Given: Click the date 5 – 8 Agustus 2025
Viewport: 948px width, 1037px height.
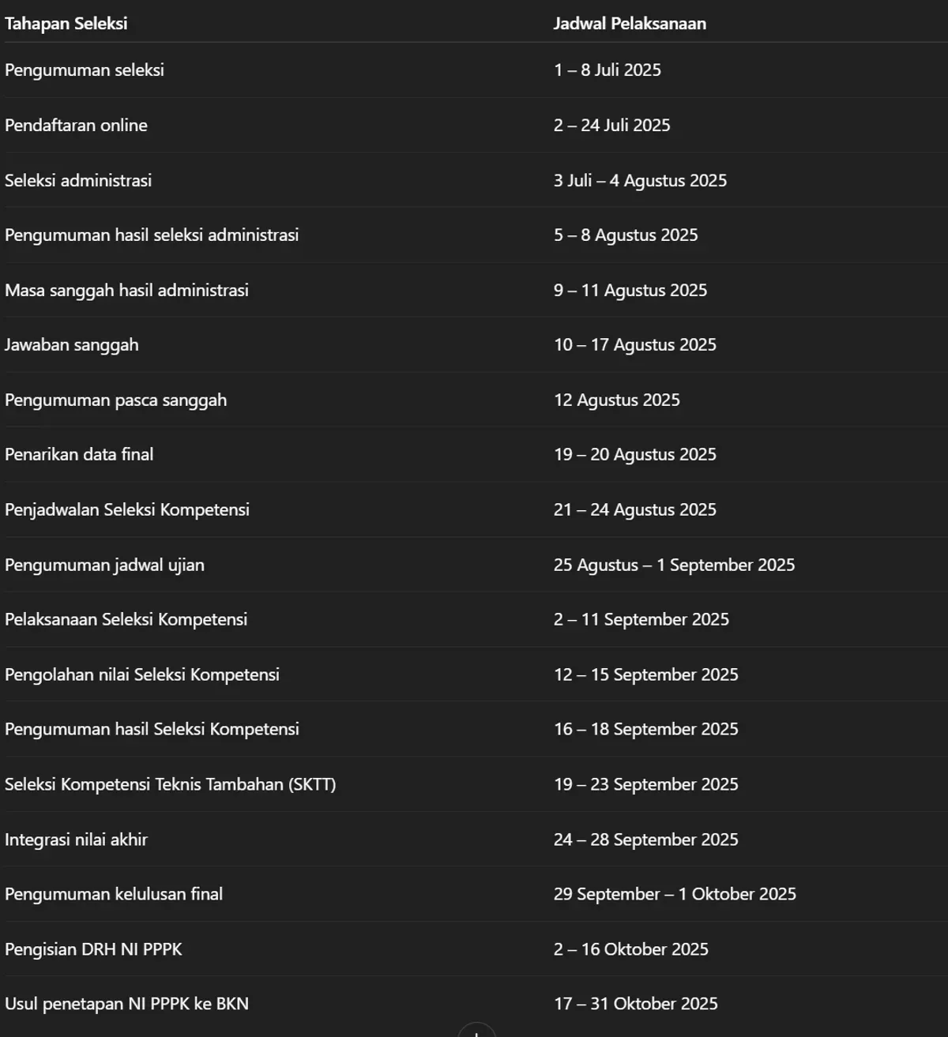Looking at the screenshot, I should point(626,235).
